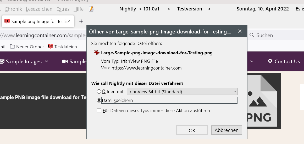Open a new tab with plus button
This screenshot has height=144, width=304.
(x=81, y=21)
